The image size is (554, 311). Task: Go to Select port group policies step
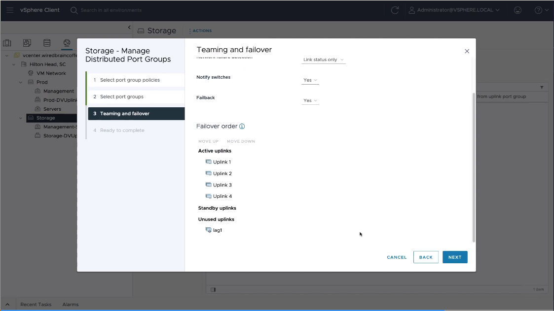click(130, 80)
